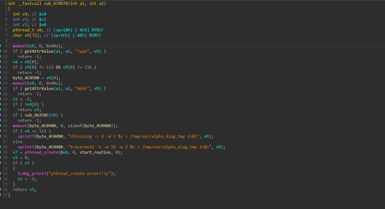Click start_routine argument in pthread_create

click(x=96, y=152)
